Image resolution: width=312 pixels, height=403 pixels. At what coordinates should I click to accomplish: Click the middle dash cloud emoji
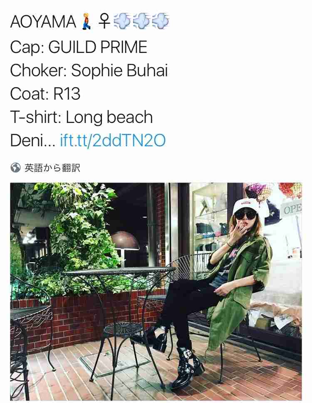(141, 21)
